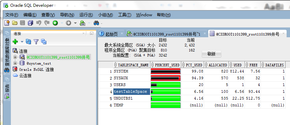The height and width of the screenshot is (125, 290).
Task: Select the @C33ROOT1101399_root1101399 connection in the tree
Action: point(58,57)
